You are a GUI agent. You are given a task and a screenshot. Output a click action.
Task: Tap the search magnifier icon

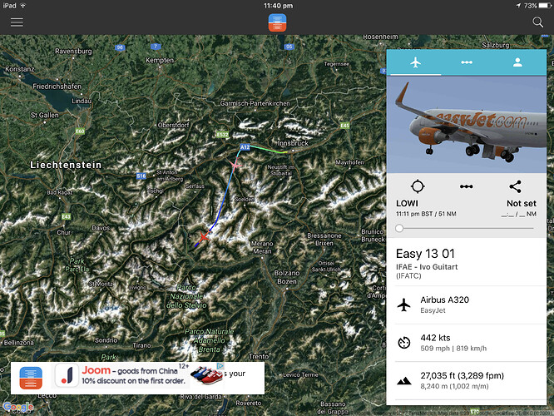[537, 22]
